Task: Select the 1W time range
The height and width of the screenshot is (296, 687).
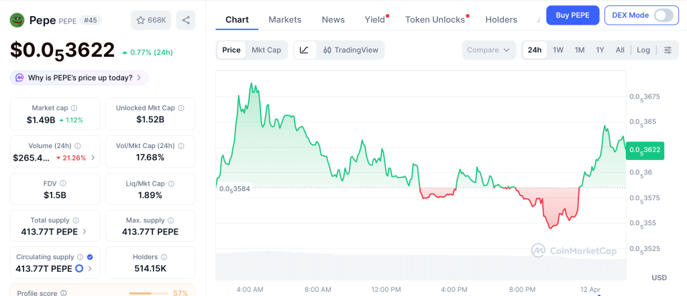Action: point(558,50)
